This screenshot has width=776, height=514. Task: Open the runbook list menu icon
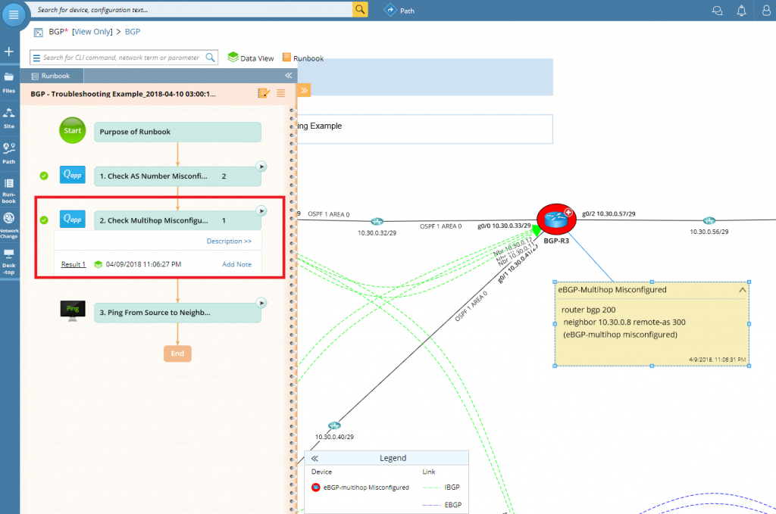(x=280, y=93)
